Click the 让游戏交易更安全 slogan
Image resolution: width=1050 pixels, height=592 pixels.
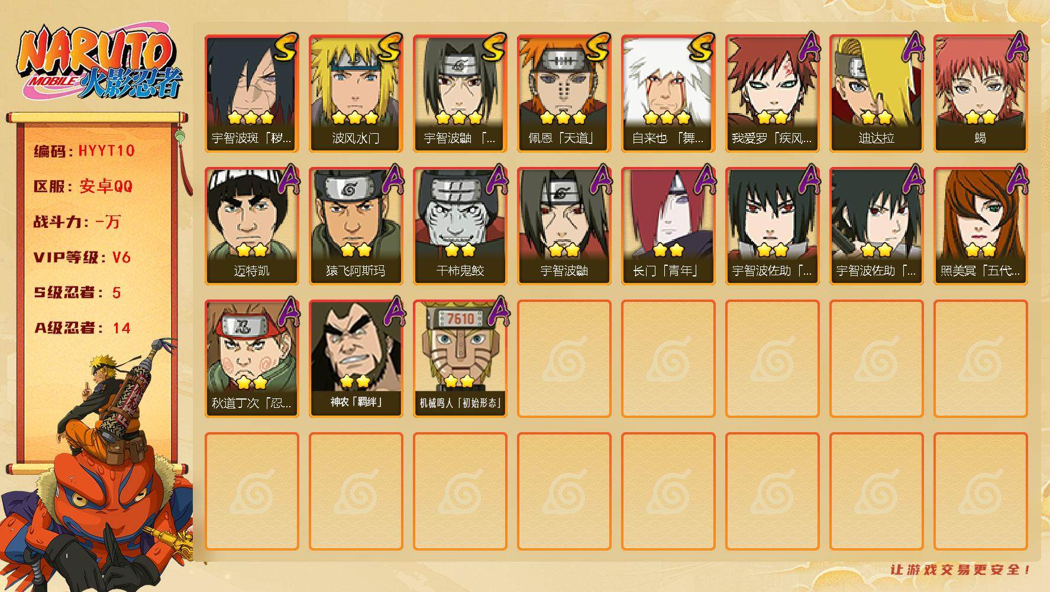pos(961,570)
